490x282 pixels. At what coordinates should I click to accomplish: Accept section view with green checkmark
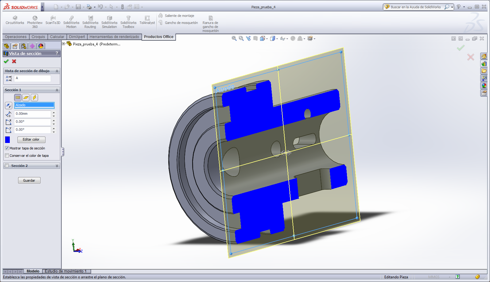(6, 61)
